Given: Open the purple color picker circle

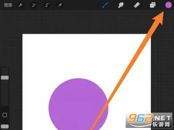Looking at the screenshot, I should tap(168, 5).
